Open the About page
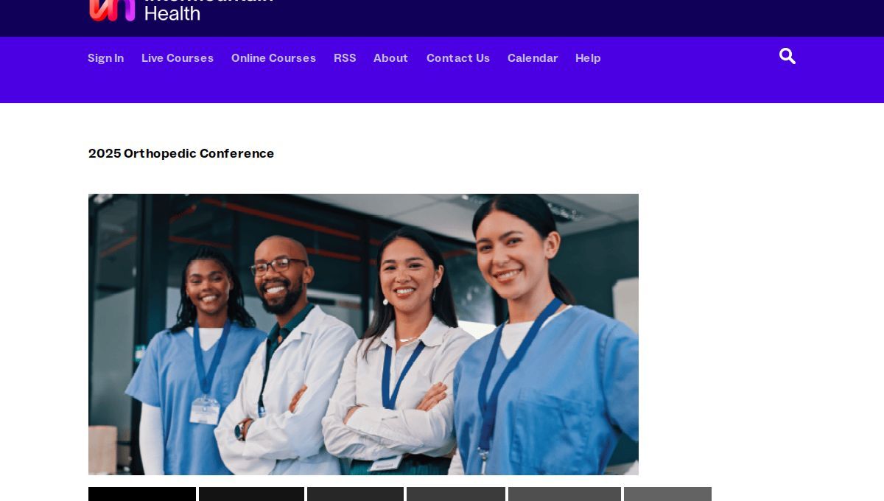 click(390, 58)
